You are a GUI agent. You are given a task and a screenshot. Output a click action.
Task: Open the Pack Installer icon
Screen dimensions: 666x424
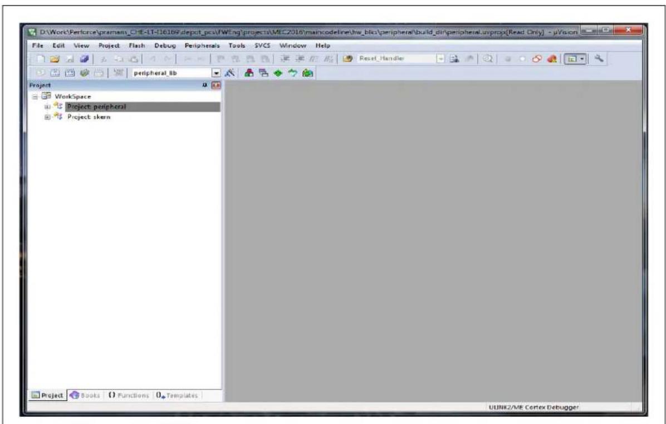307,73
